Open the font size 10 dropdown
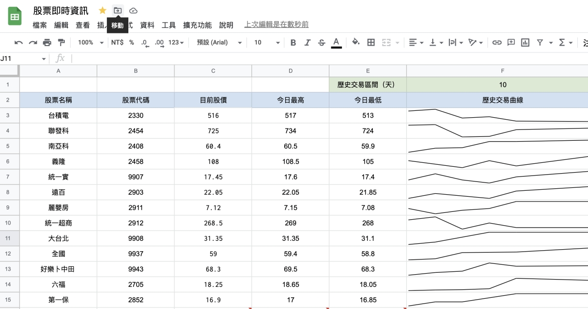 267,43
